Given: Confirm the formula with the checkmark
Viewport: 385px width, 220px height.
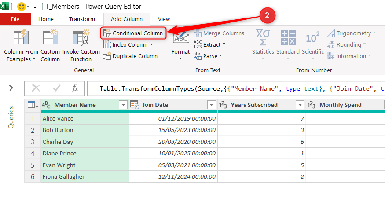Looking at the screenshot, I should (56, 88).
